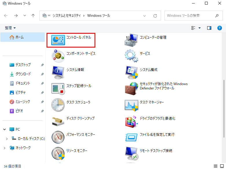This screenshot has height=169, width=226.
Task: Select ダウンロード in the sidebar
Action: 23,74
